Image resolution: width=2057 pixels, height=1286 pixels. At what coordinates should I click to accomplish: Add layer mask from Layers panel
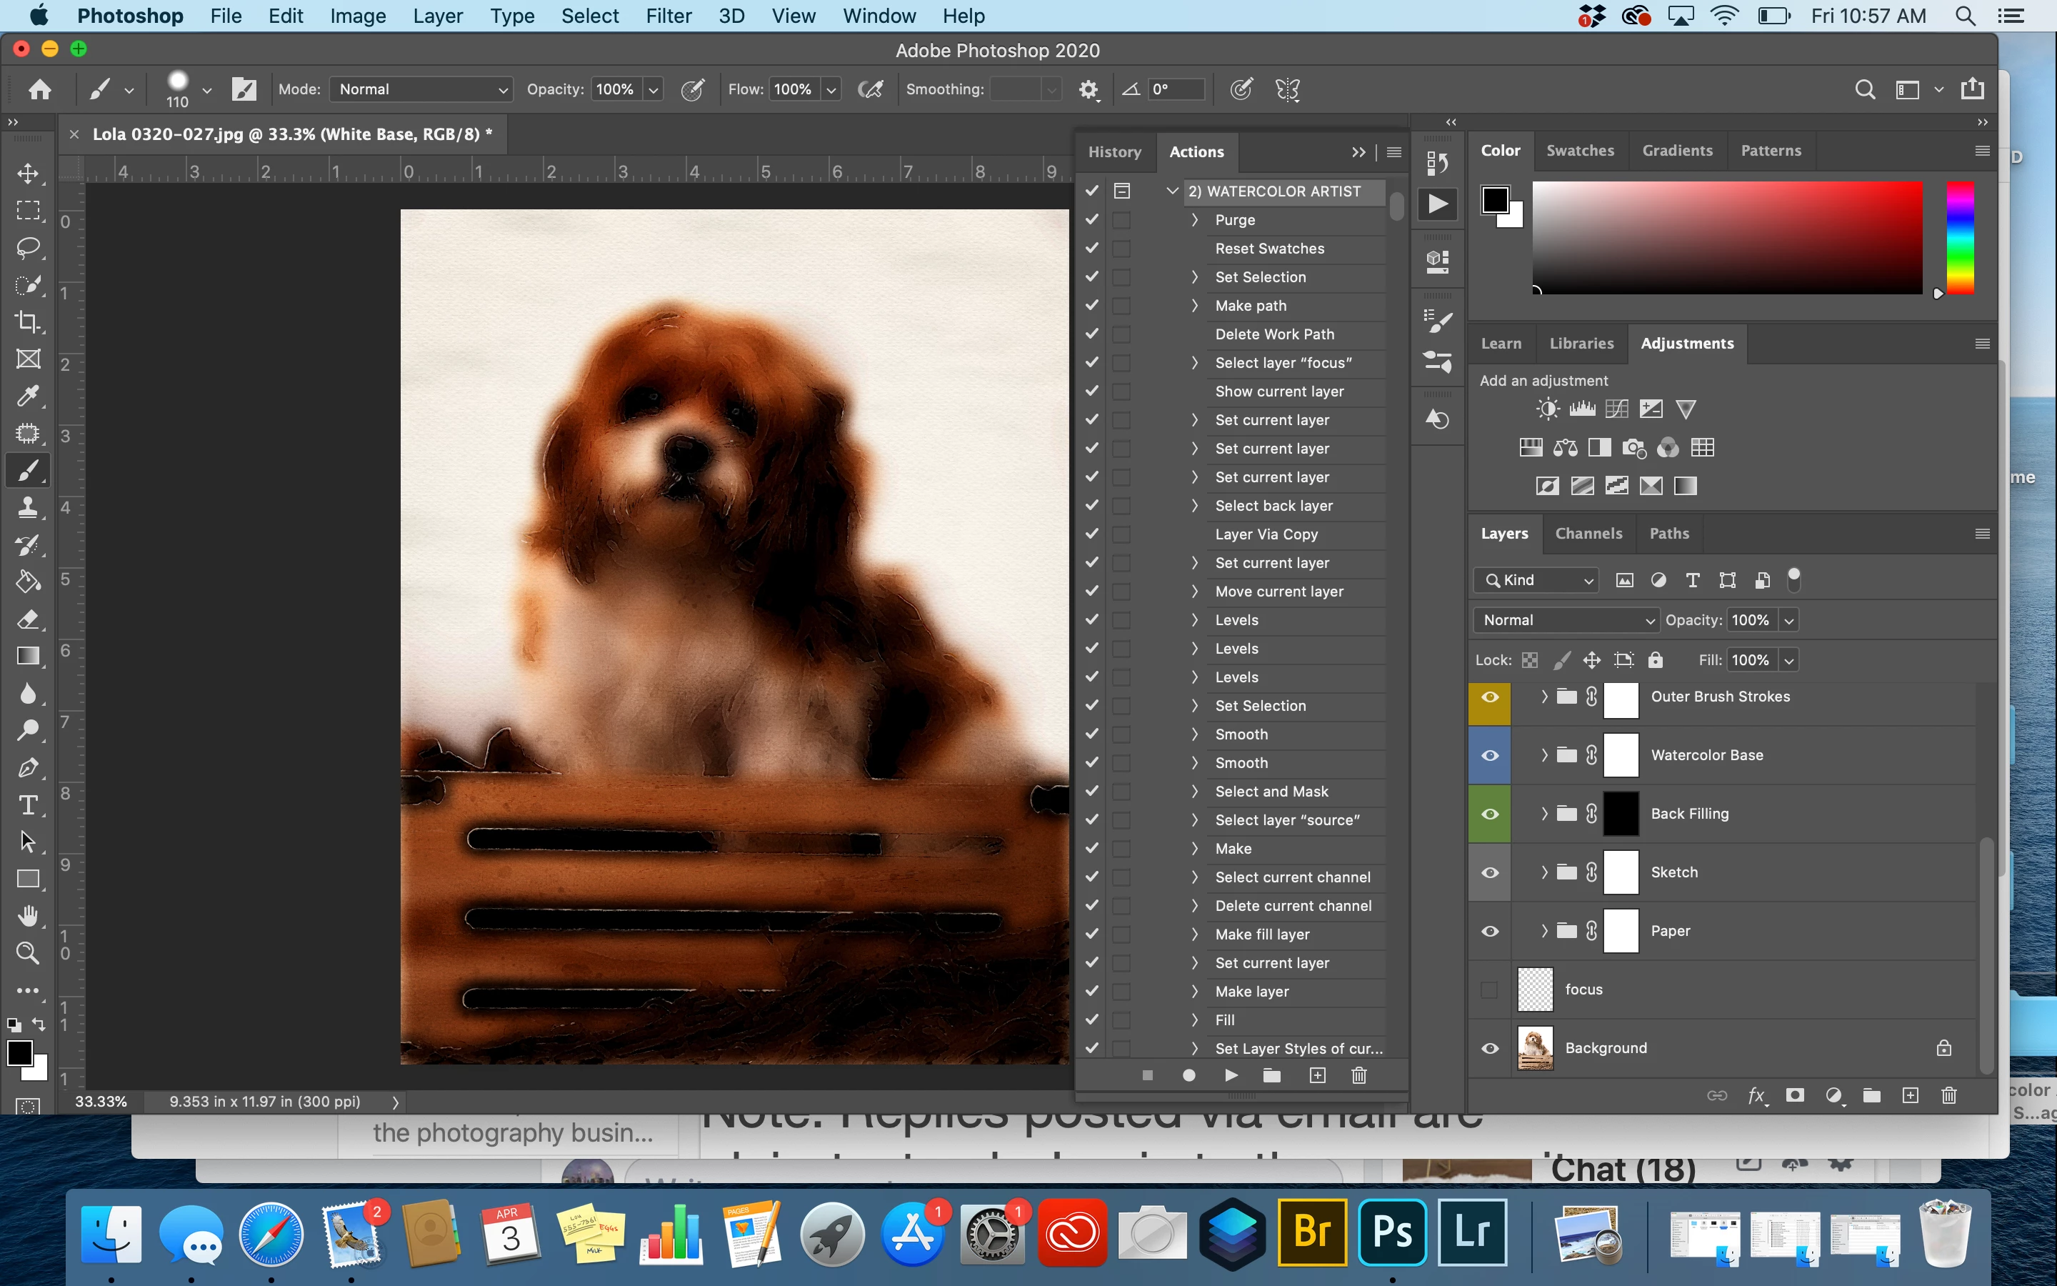(1795, 1095)
